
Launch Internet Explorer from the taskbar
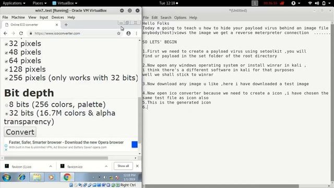[x=21, y=177]
